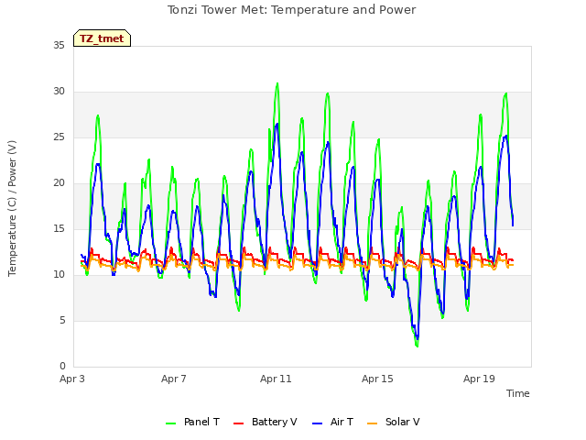Toggle the Panel T legend entry
The height and width of the screenshot is (440, 586).
(192, 422)
